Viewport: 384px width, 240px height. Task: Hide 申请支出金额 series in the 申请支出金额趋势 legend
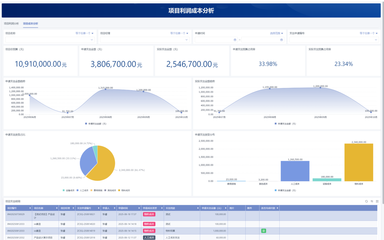(x=95, y=124)
